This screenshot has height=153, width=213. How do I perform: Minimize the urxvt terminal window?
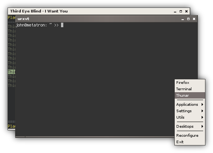(183, 19)
